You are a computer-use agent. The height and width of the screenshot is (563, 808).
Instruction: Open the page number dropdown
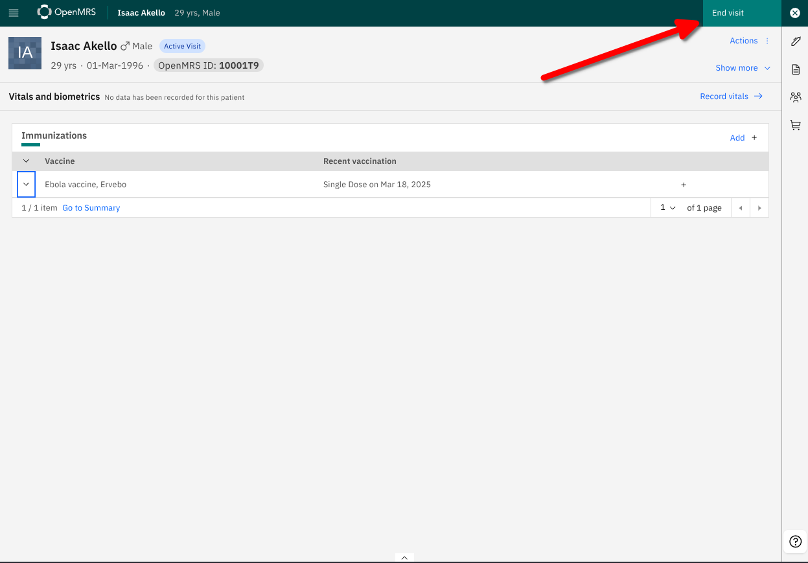pyautogui.click(x=667, y=208)
